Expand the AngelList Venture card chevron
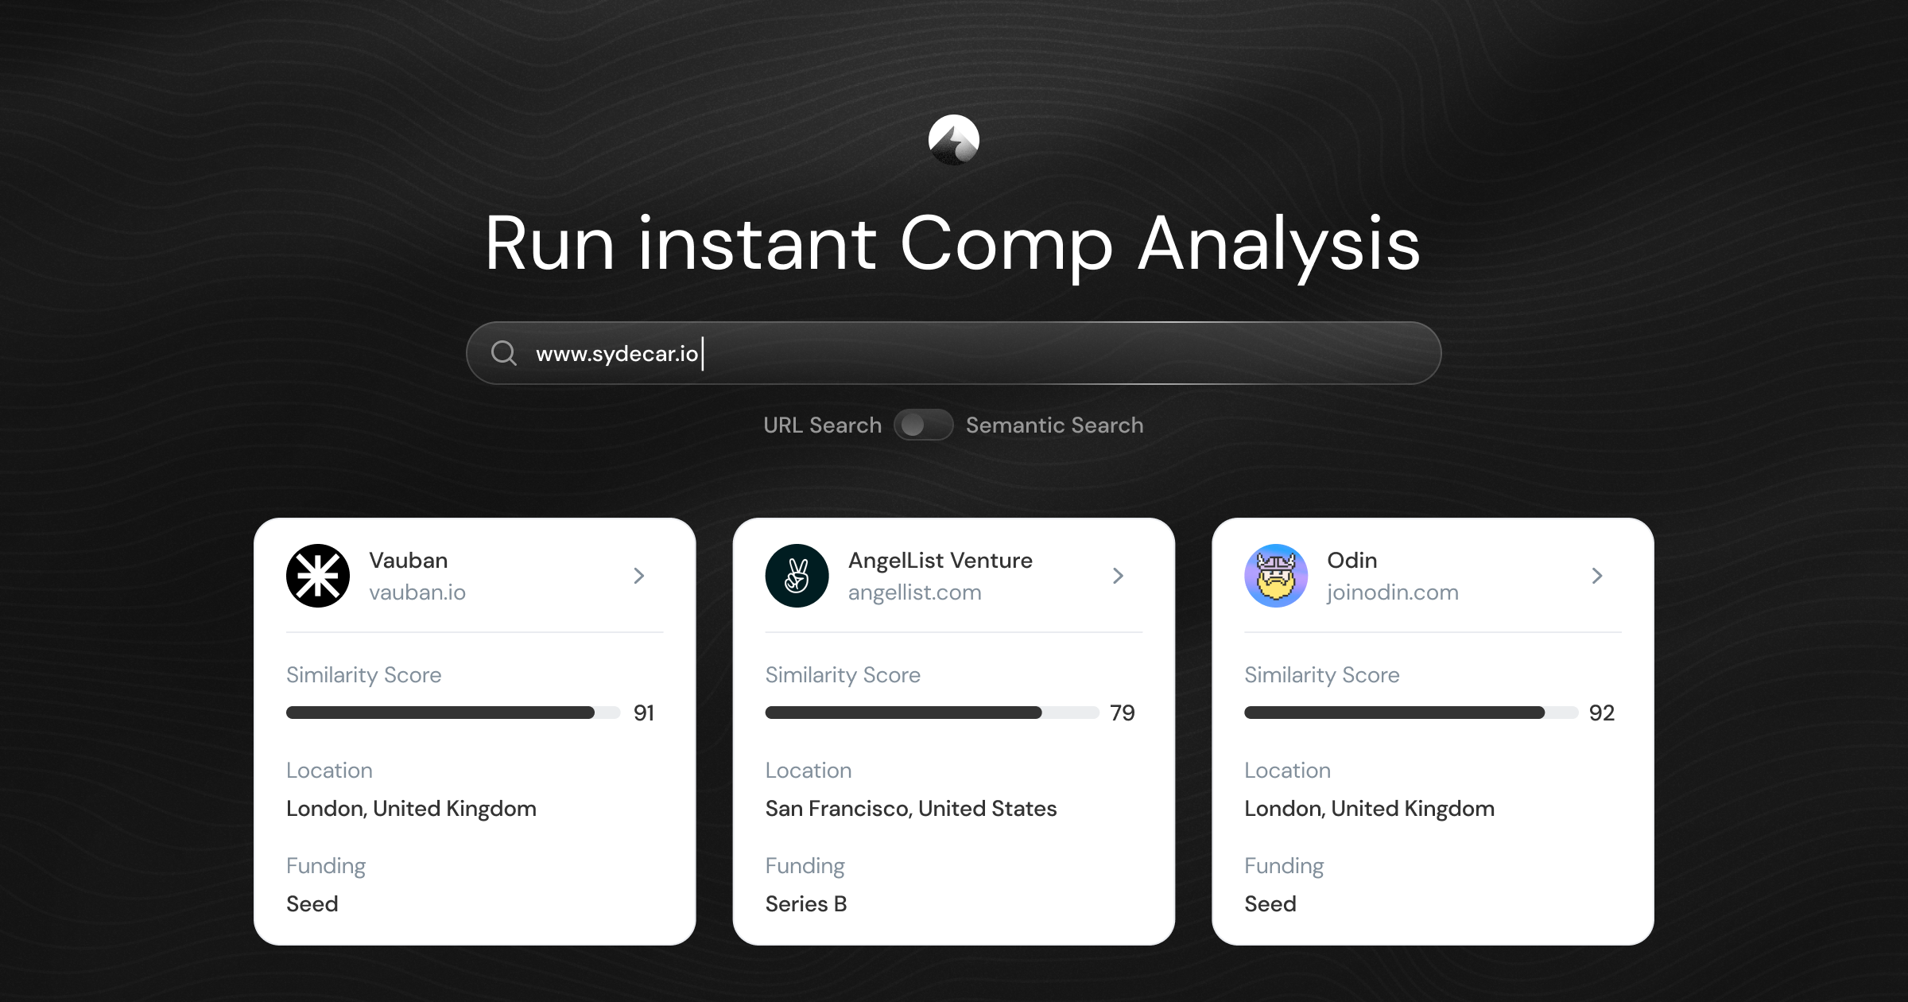The height and width of the screenshot is (1002, 1908). (x=1119, y=575)
